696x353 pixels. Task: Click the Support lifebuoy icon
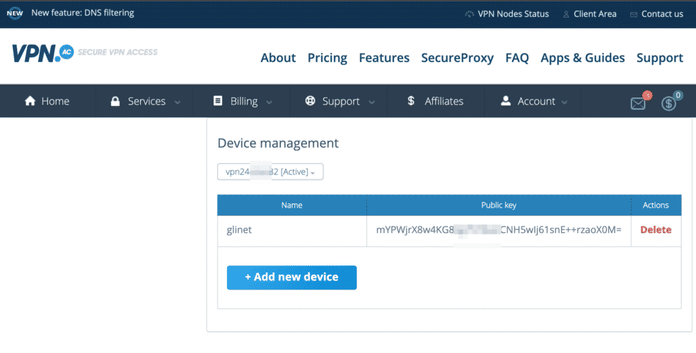tap(310, 101)
